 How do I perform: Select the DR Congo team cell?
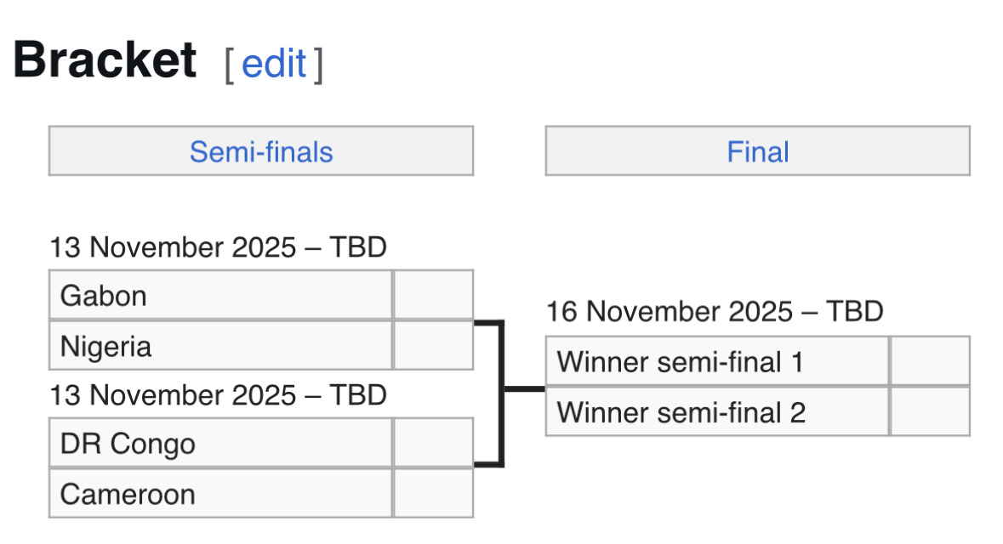pyautogui.click(x=221, y=443)
